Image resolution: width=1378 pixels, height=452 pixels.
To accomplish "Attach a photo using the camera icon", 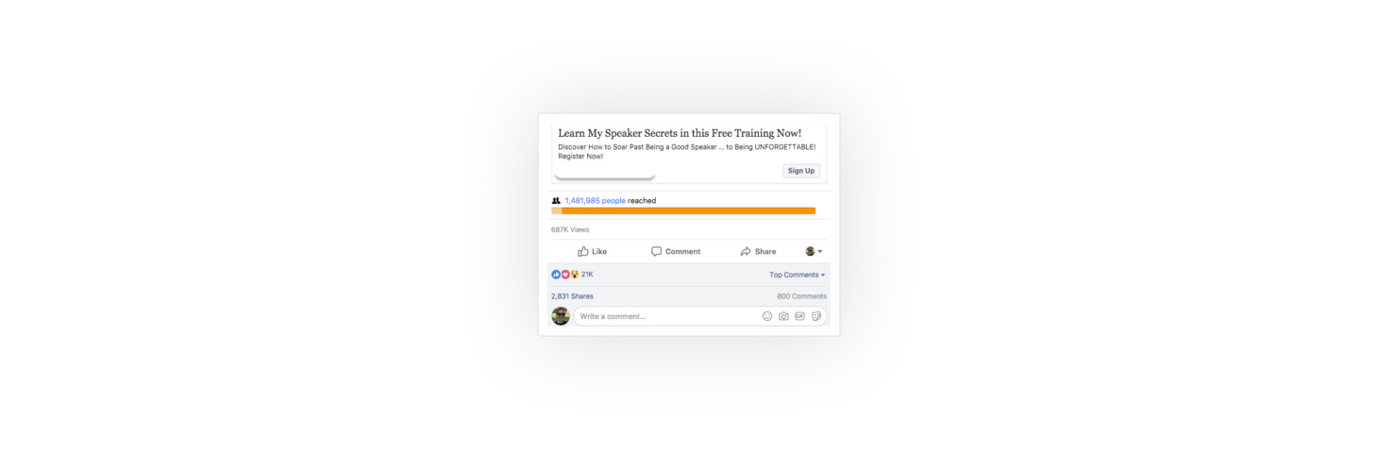I will point(783,316).
